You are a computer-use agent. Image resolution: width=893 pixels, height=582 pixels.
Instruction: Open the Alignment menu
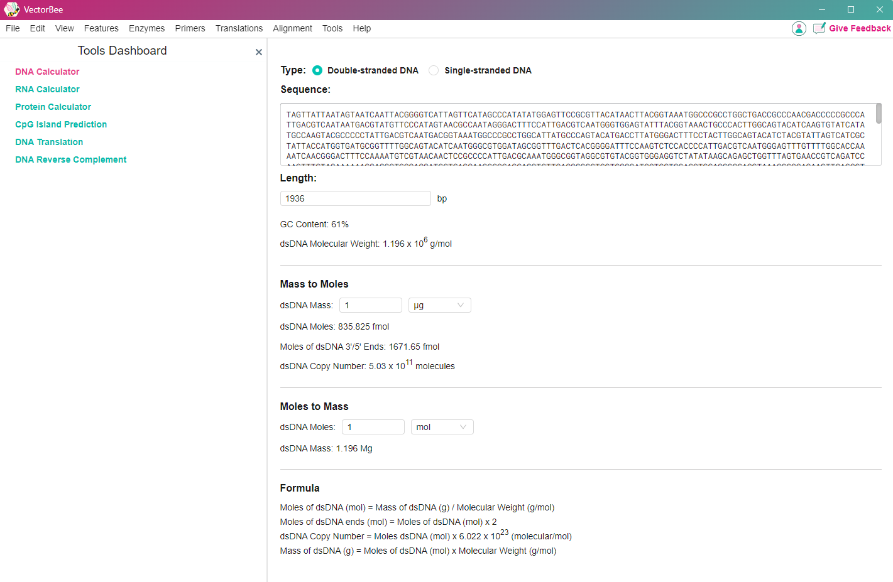click(x=292, y=28)
